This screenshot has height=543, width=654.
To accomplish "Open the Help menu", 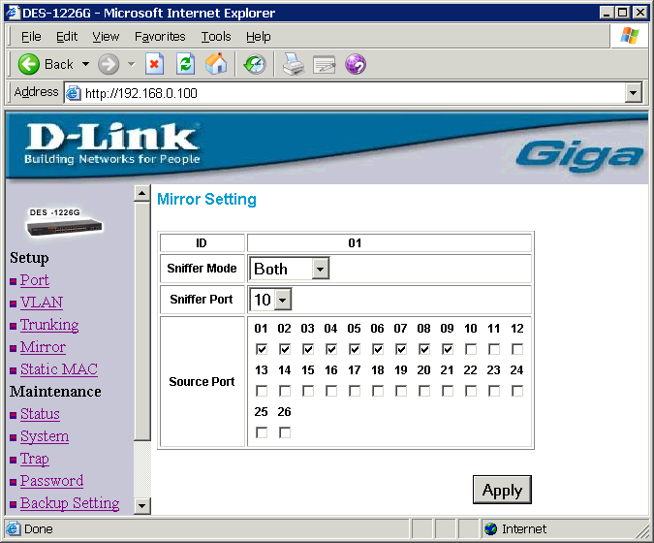I will pos(258,37).
